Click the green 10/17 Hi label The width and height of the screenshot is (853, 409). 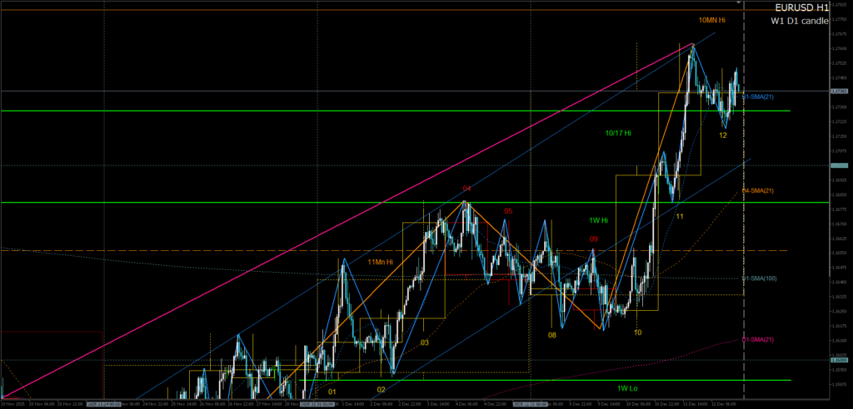tap(618, 133)
